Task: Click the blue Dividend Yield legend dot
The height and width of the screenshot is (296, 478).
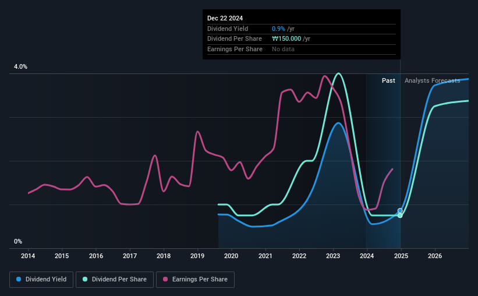Action: point(19,279)
